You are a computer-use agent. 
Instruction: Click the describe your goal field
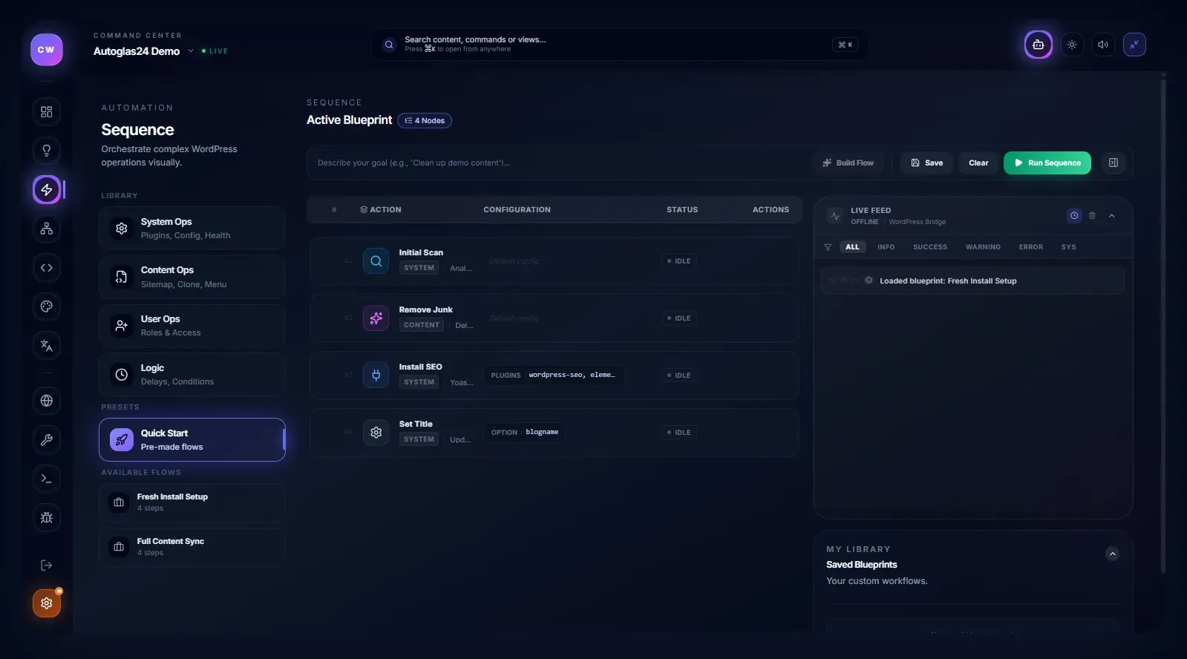pos(557,163)
